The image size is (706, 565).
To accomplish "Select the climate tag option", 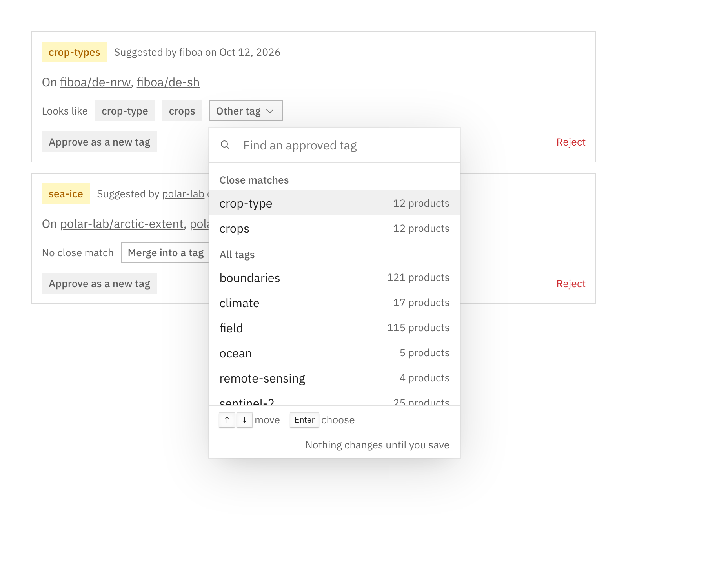I will [335, 303].
